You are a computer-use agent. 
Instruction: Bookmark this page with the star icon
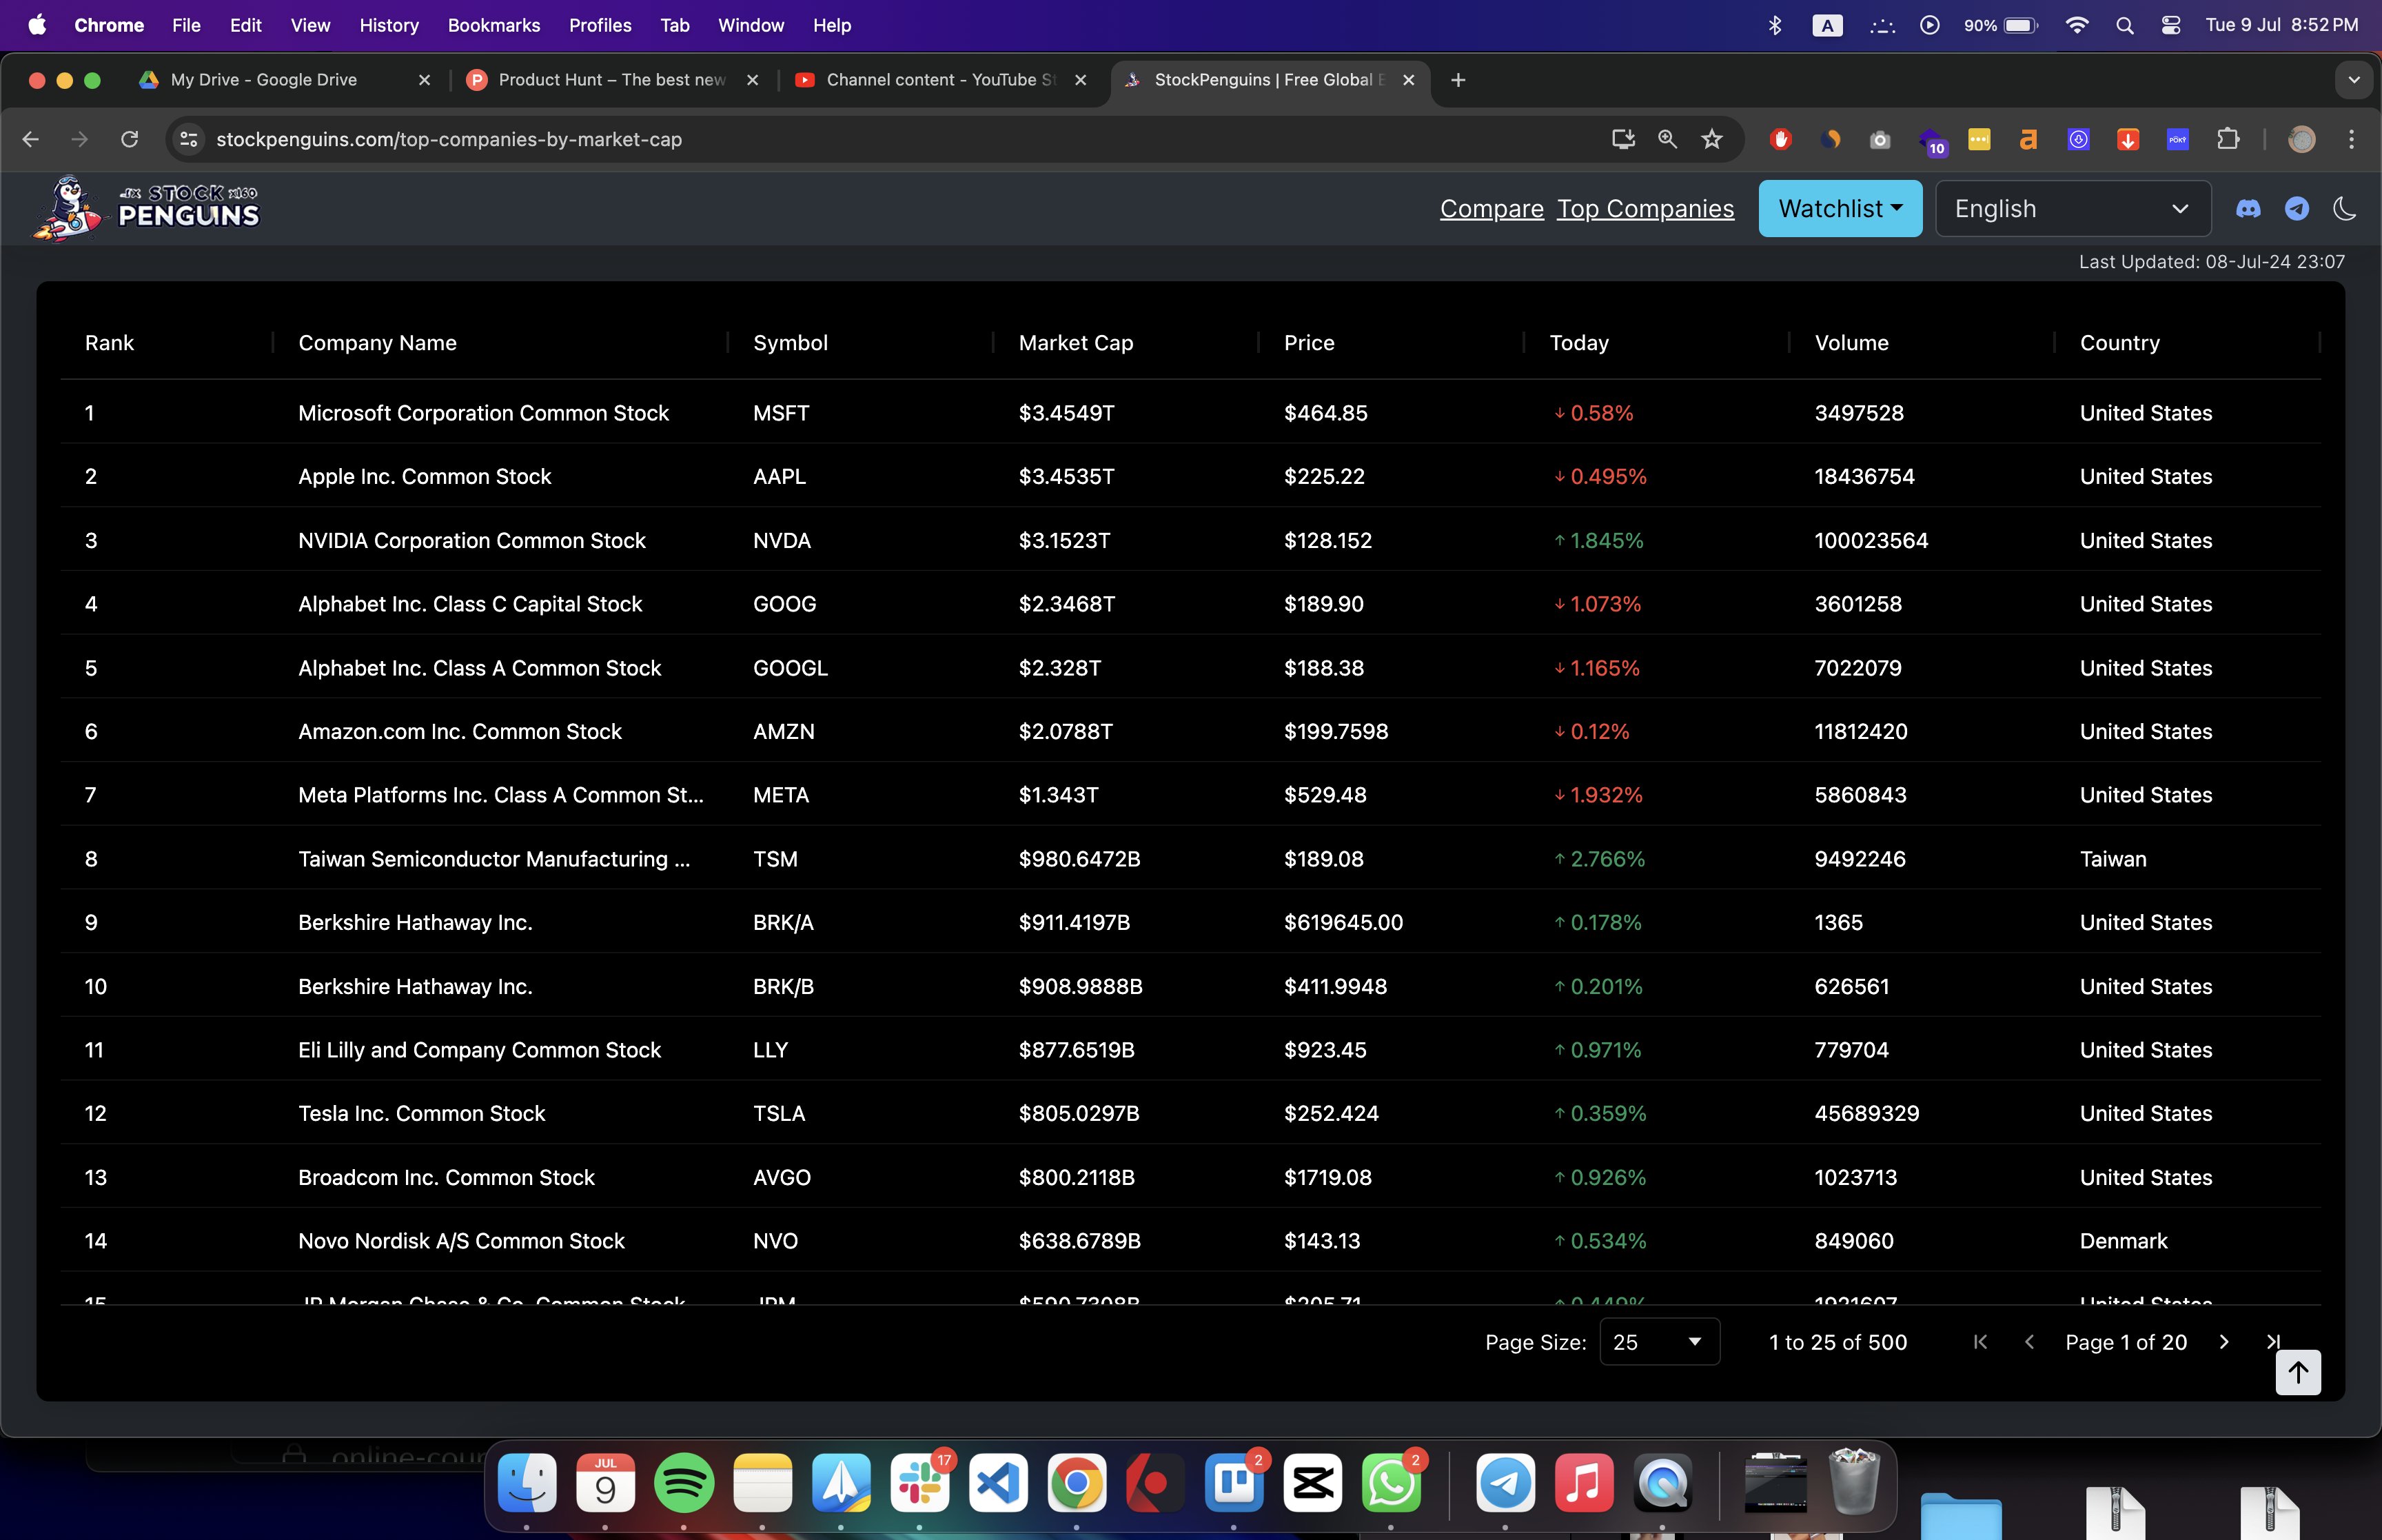tap(1712, 139)
